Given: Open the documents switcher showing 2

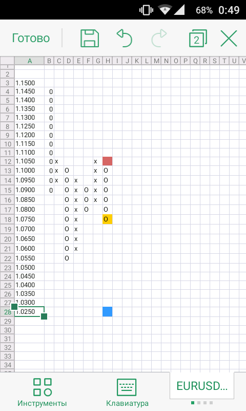Looking at the screenshot, I should coord(198,38).
